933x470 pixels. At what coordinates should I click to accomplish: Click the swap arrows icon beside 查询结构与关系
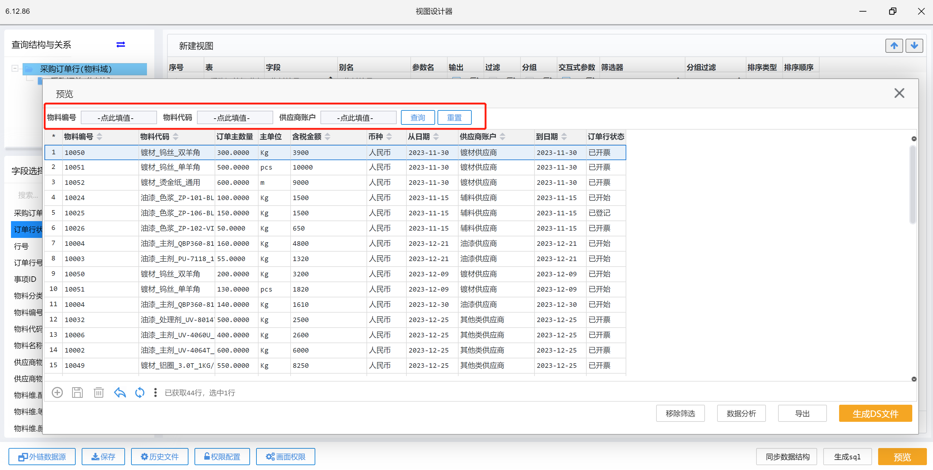click(121, 45)
